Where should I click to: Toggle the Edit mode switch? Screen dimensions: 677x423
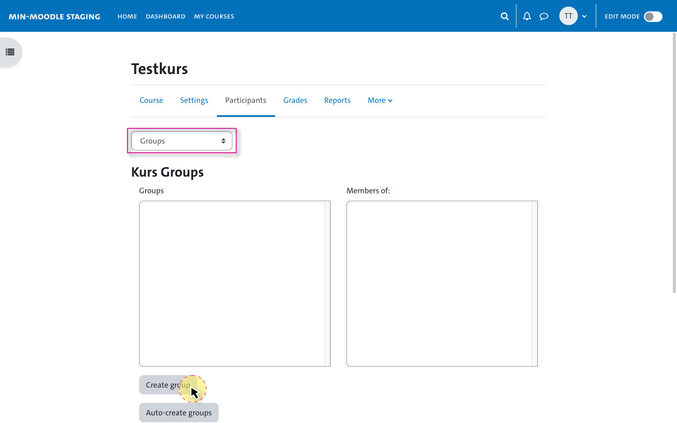[653, 16]
